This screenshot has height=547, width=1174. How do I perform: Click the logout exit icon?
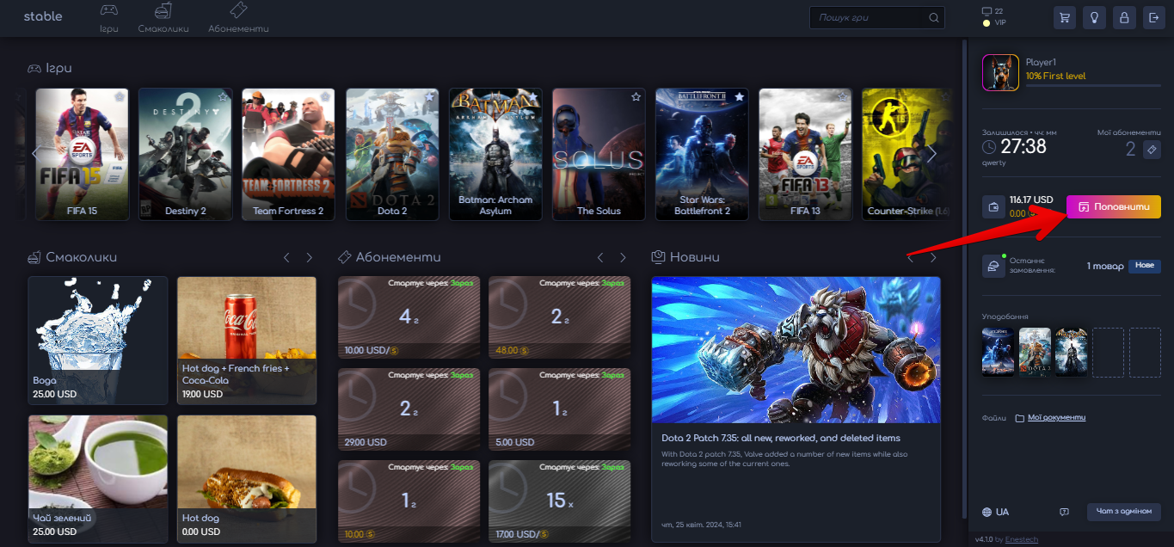pyautogui.click(x=1152, y=17)
